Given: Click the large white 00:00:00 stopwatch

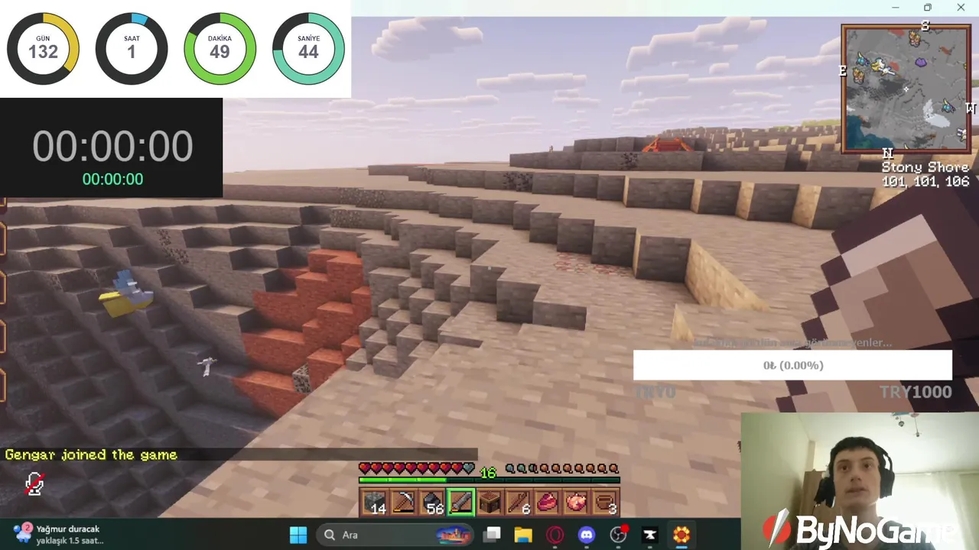Looking at the screenshot, I should pyautogui.click(x=112, y=146).
